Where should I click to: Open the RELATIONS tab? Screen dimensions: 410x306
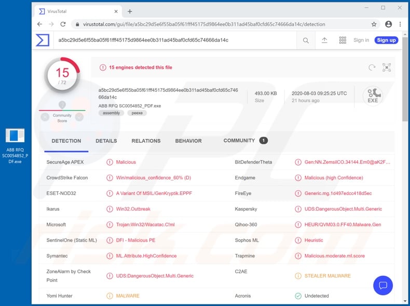(146, 141)
